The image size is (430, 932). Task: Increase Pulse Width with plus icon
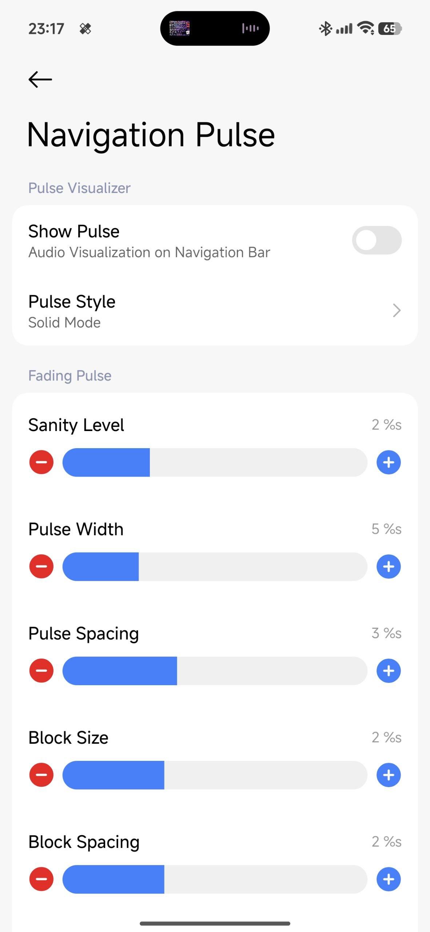(389, 566)
